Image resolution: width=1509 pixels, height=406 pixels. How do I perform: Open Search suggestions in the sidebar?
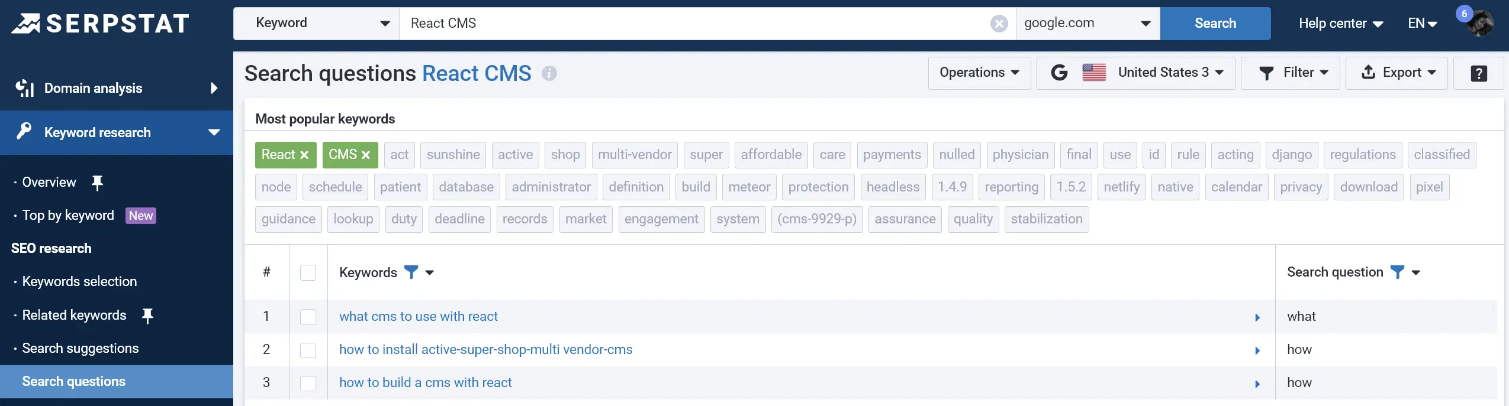pos(81,349)
